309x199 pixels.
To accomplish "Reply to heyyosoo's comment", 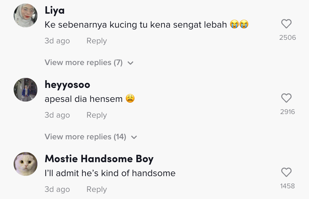I will click(97, 115).
